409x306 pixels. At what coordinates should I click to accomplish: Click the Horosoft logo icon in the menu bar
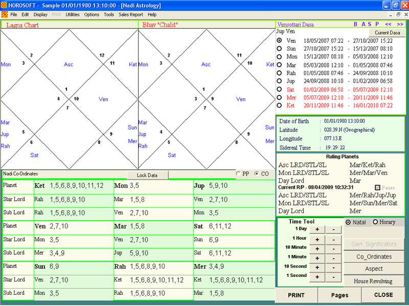(x=5, y=15)
